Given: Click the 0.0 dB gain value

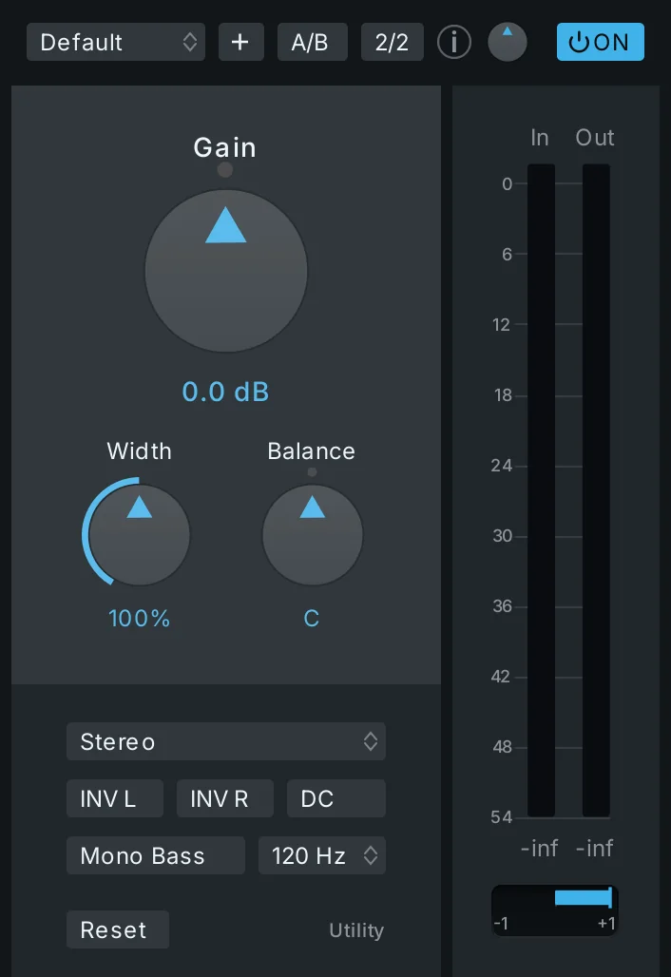Looking at the screenshot, I should 225,392.
